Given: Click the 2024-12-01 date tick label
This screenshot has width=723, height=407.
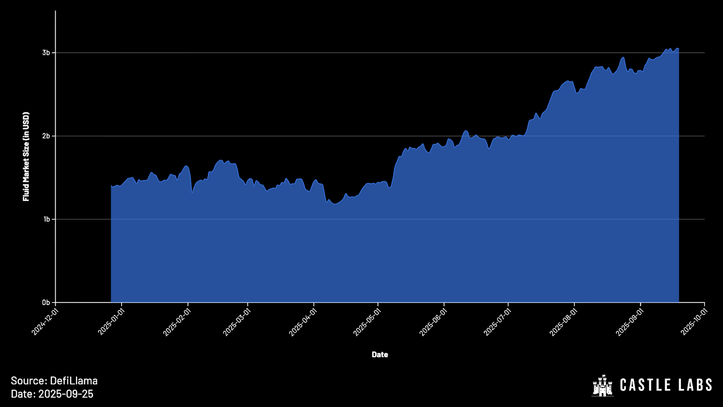Looking at the screenshot, I should pyautogui.click(x=45, y=322).
